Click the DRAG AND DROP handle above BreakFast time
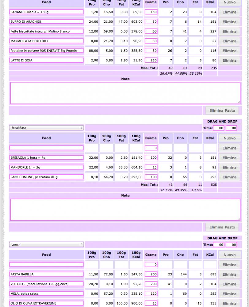This screenshot has width=249, height=307. (x=222, y=122)
